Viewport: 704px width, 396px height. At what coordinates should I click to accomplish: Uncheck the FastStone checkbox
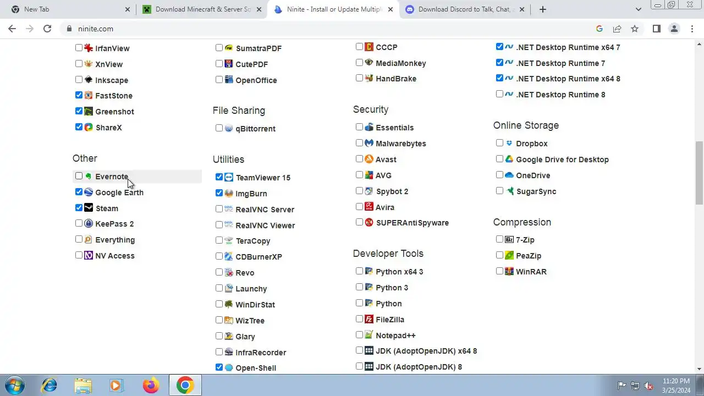pos(79,95)
